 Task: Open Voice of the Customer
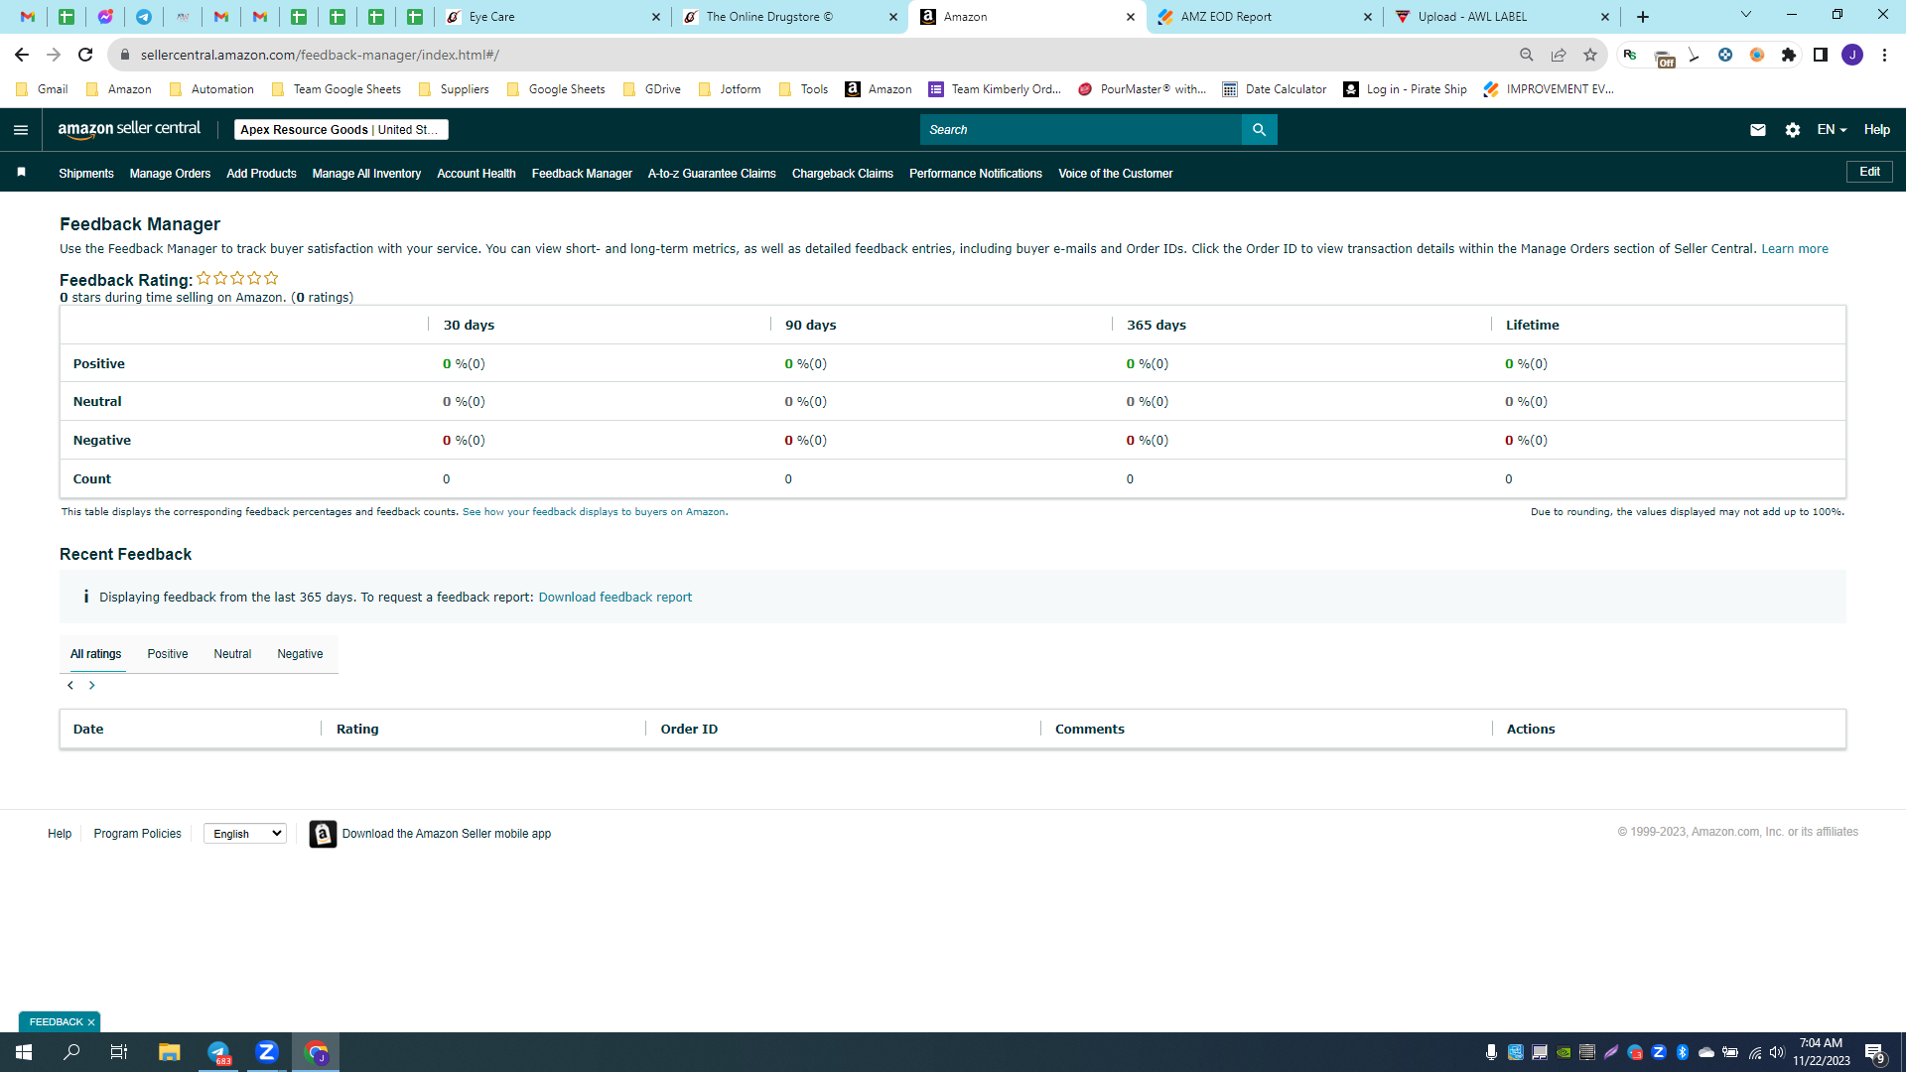pyautogui.click(x=1116, y=174)
